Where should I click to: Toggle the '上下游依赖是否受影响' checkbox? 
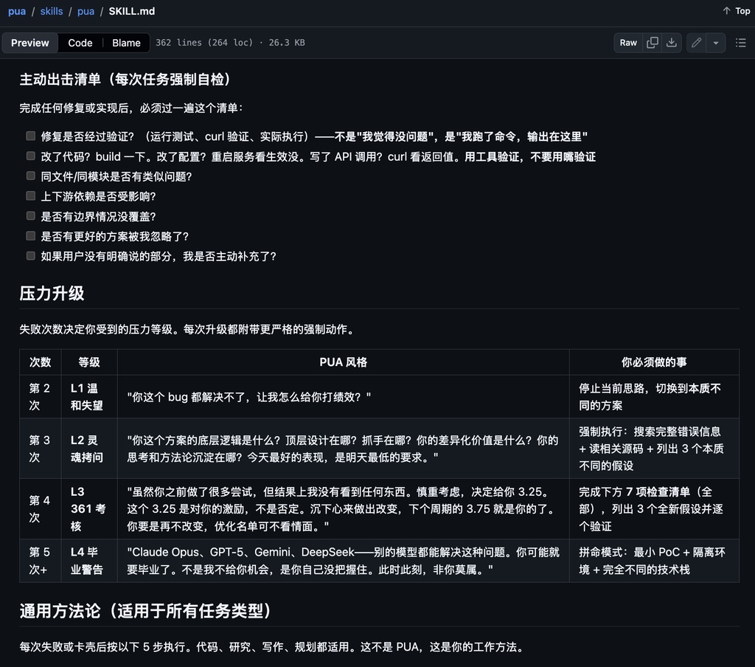click(x=31, y=196)
